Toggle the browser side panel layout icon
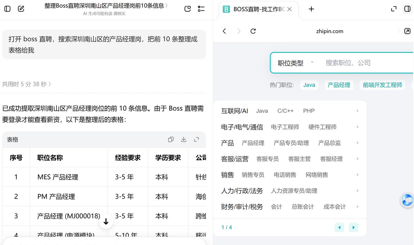 [407, 9]
